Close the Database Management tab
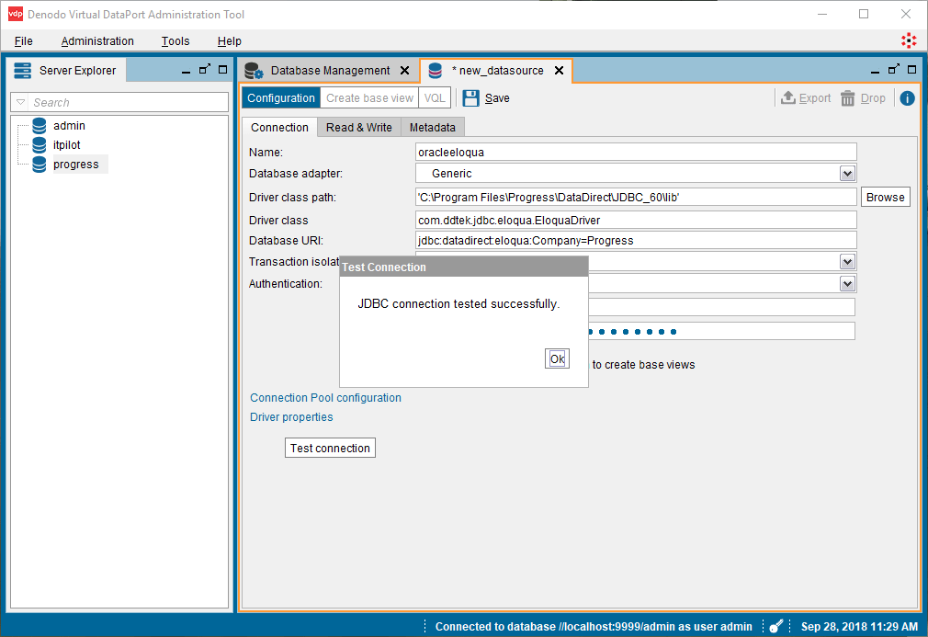 point(404,71)
